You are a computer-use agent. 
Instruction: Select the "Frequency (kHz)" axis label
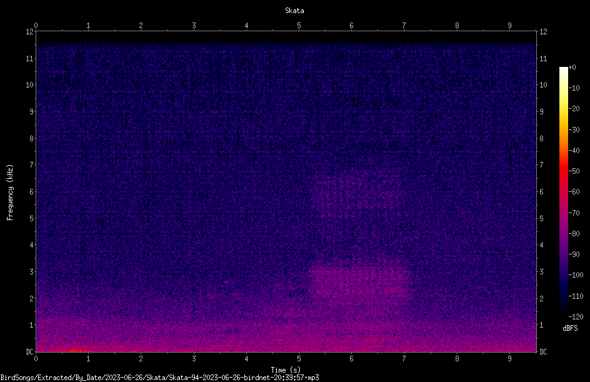point(10,193)
